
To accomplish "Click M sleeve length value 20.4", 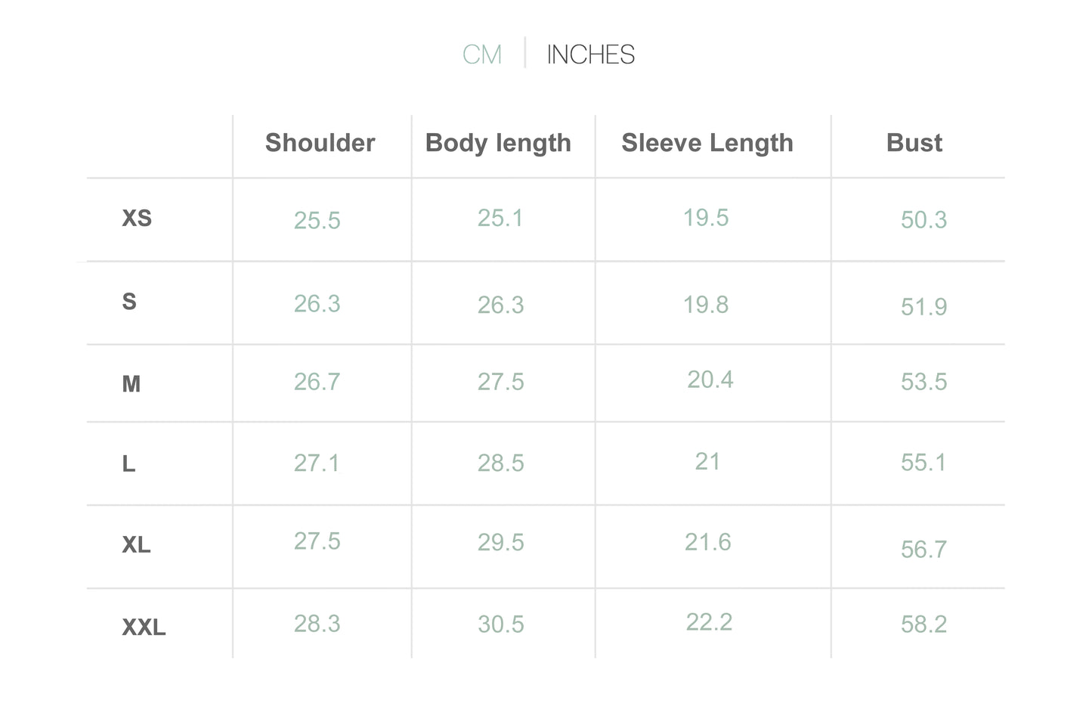I will (x=710, y=380).
